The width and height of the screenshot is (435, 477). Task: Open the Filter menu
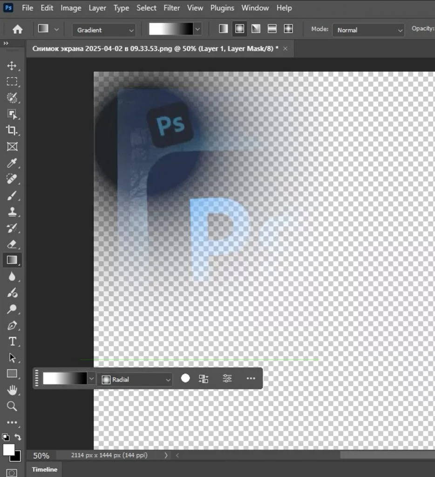coord(171,8)
